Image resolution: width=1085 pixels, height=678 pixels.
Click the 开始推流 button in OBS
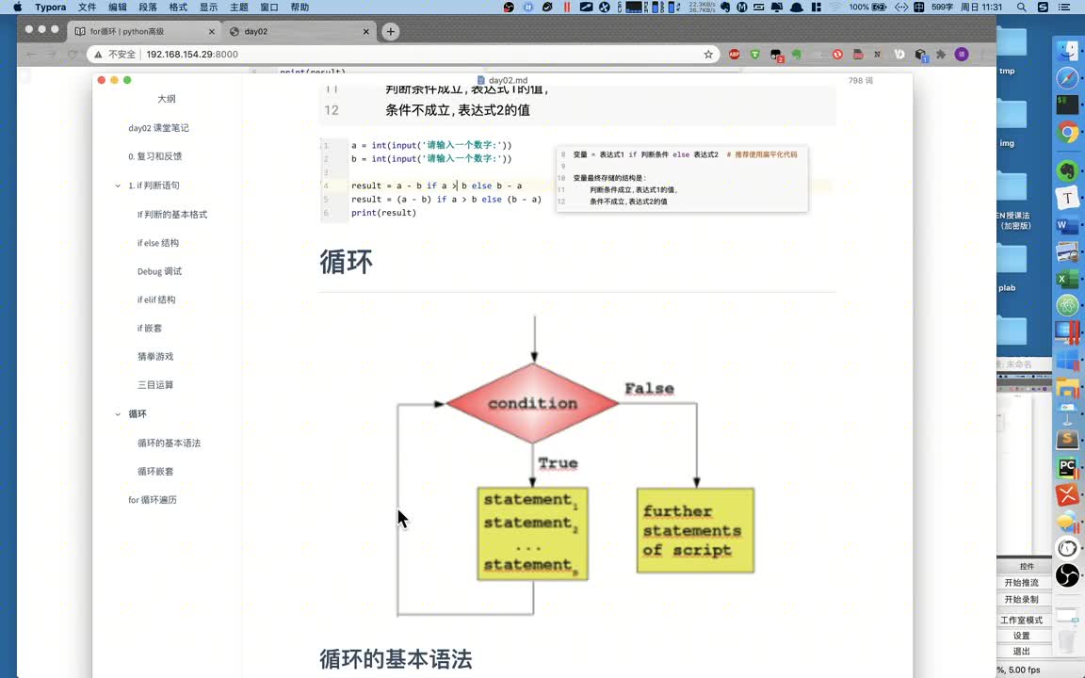(1021, 583)
